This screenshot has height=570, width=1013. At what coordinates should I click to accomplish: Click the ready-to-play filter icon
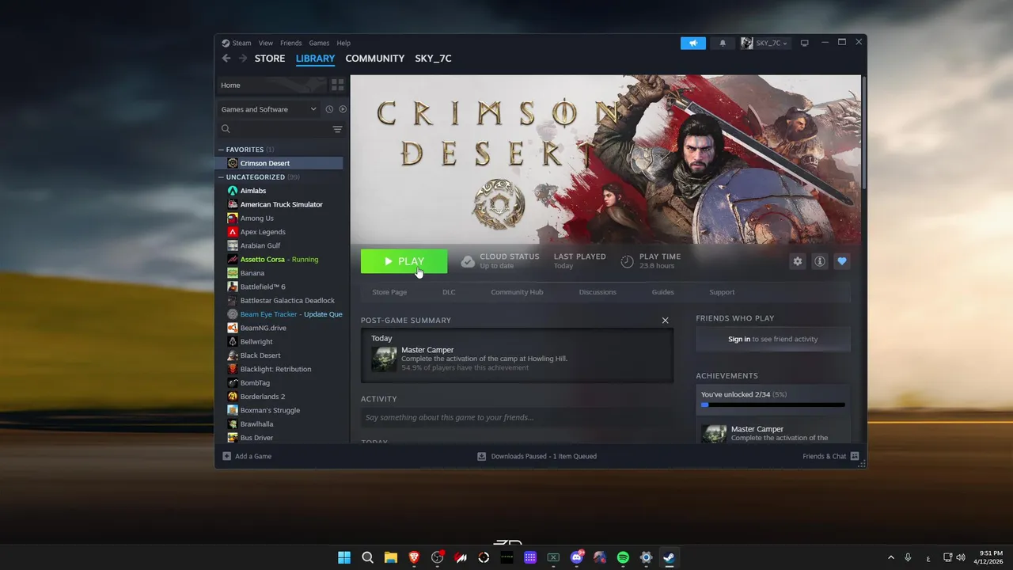pos(343,109)
